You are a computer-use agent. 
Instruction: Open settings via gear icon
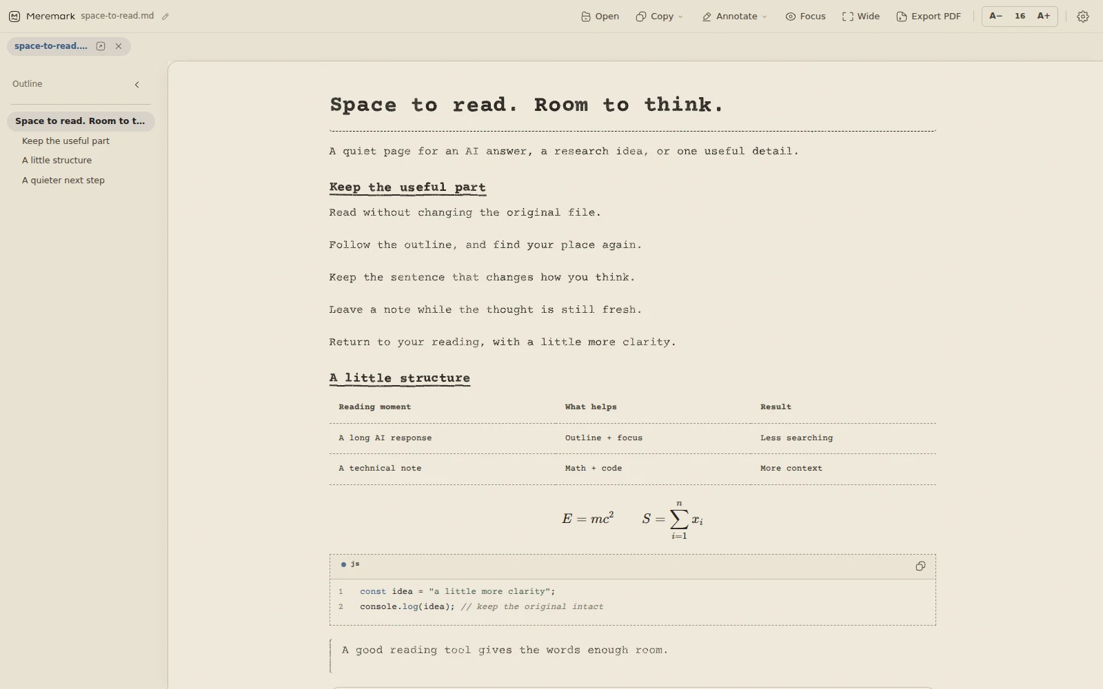(x=1083, y=17)
